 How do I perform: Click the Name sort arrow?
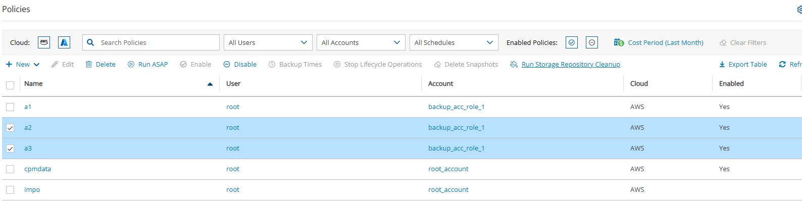pos(210,84)
